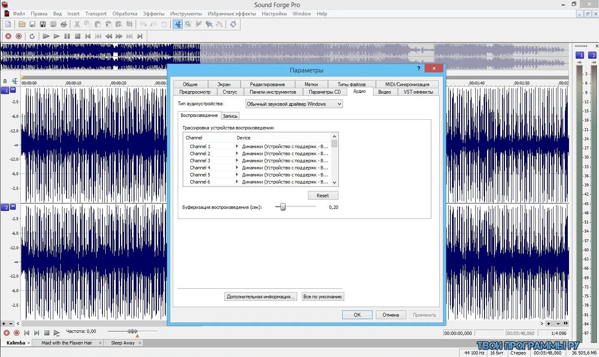Open the Файл menu
The image size is (599, 357).
pyautogui.click(x=19, y=14)
